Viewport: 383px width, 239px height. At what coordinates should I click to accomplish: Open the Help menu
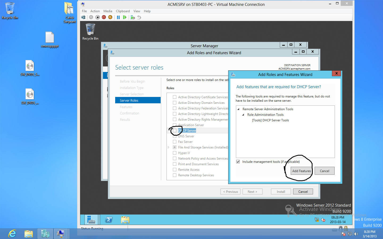coord(147,11)
